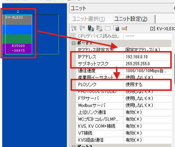
Task: Click the mail-with-device toolbar icon
Action: pos(116,28)
